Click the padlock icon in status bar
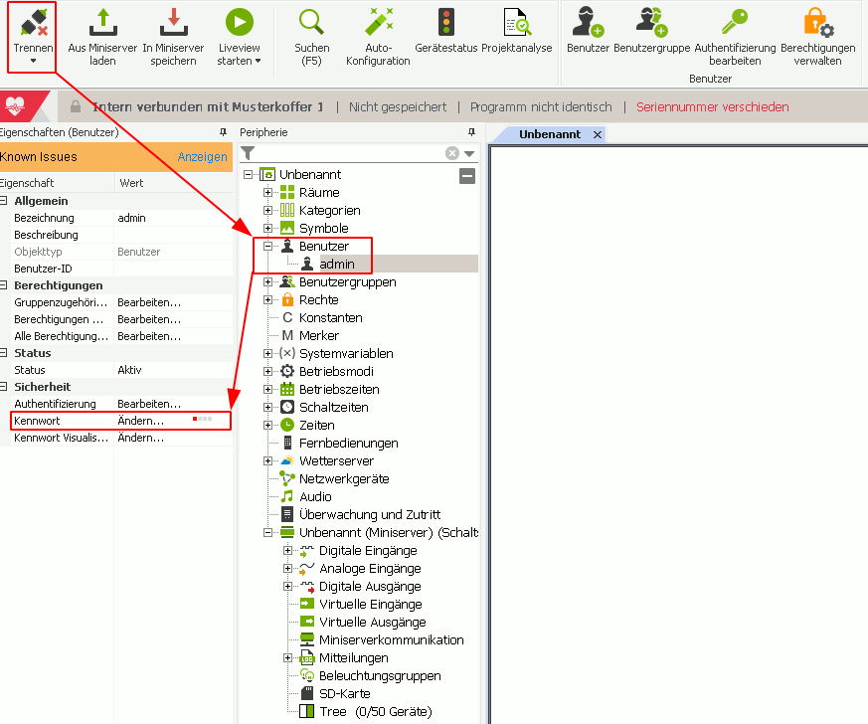 click(76, 106)
